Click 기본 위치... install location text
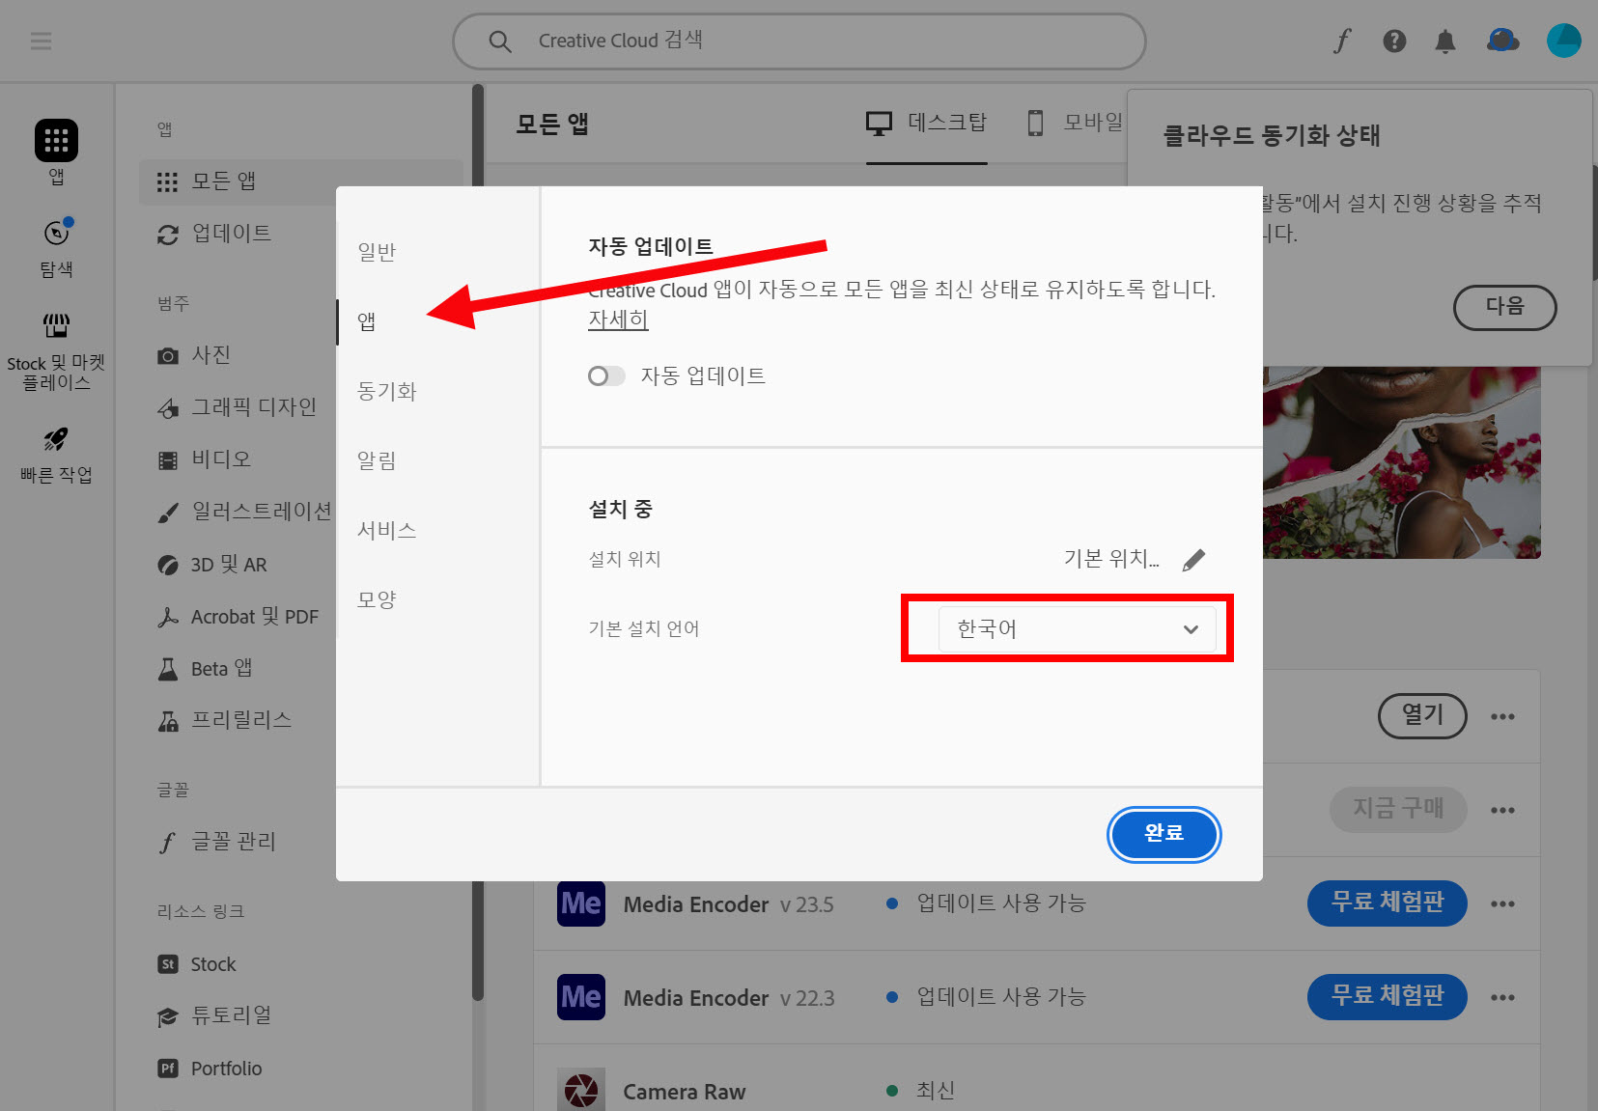The image size is (1598, 1111). [x=1111, y=559]
